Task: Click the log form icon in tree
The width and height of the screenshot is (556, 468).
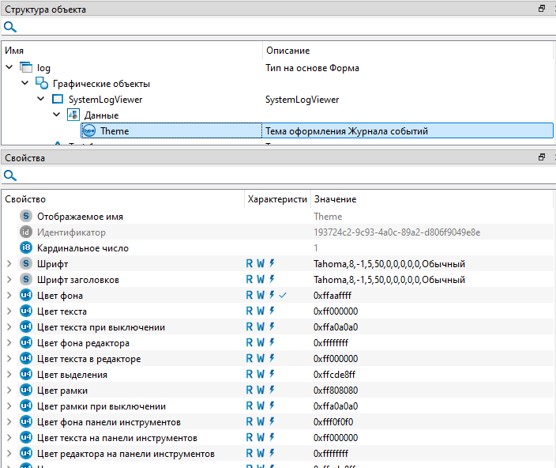Action: (26, 68)
